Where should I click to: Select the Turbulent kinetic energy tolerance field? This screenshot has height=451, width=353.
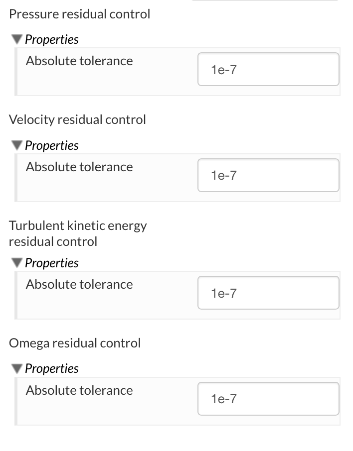pos(268,293)
